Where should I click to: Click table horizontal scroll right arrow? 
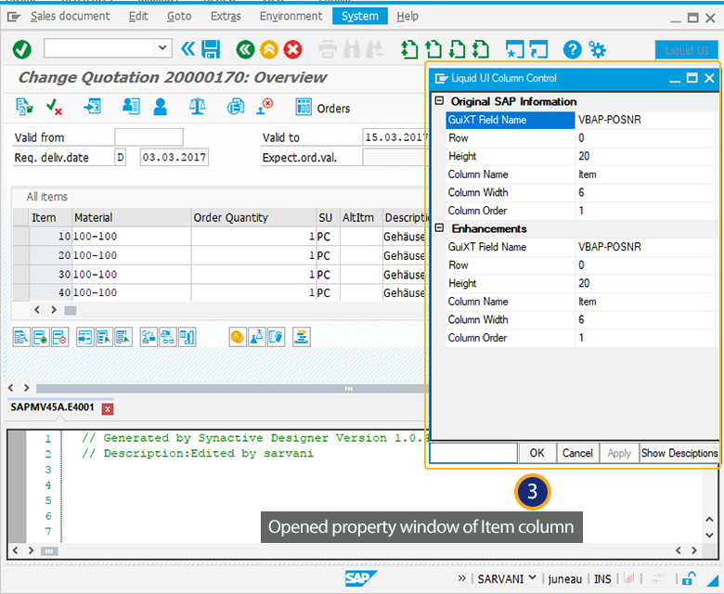[54, 310]
